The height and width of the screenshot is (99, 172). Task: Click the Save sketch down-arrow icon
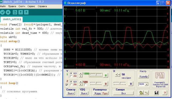point(26,12)
